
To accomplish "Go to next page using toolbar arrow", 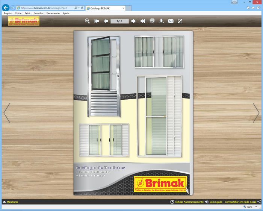I will click(x=133, y=21).
